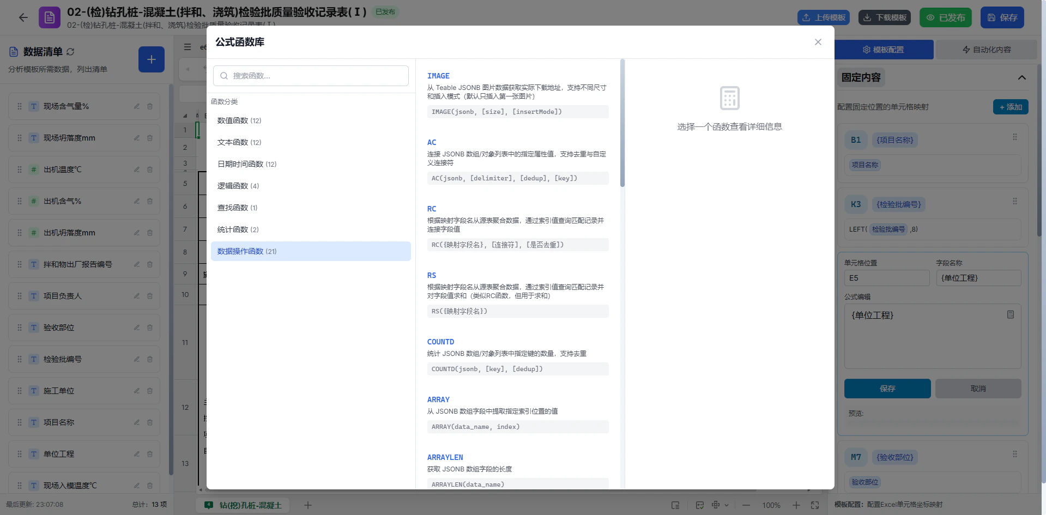Select the 数据操作函数 category
The width and height of the screenshot is (1046, 515).
(x=311, y=251)
